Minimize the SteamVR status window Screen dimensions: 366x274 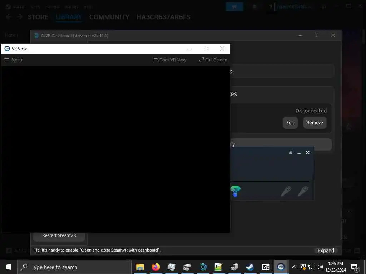pyautogui.click(x=299, y=153)
